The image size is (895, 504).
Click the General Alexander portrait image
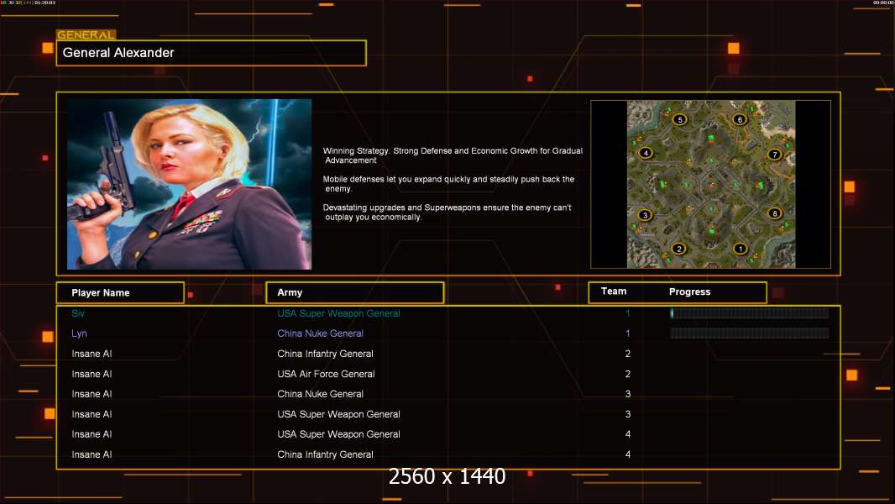[190, 184]
